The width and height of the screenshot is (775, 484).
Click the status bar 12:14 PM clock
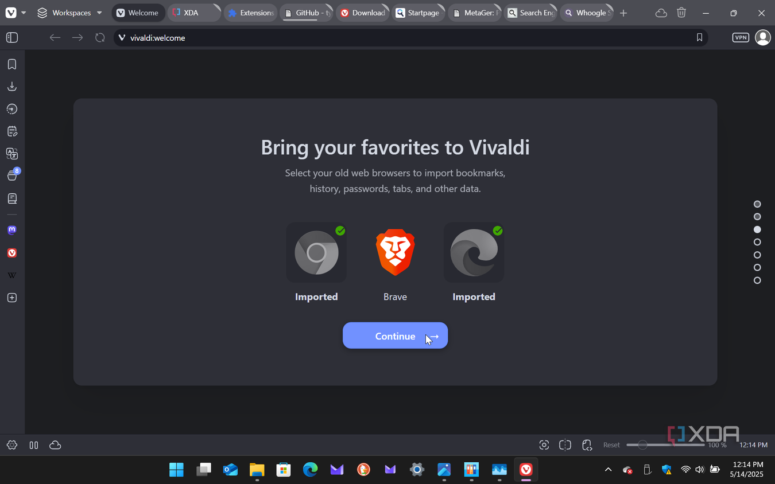(753, 445)
